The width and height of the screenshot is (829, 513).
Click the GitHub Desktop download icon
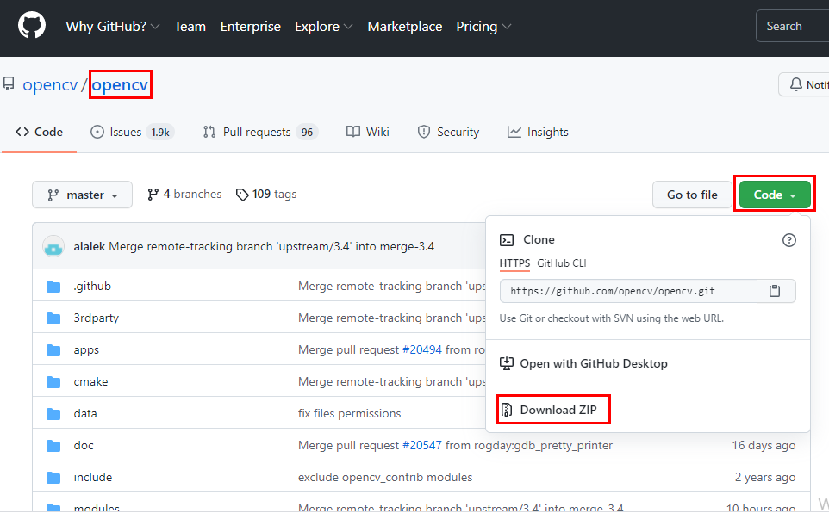[507, 363]
